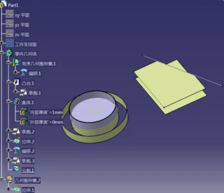Expand the 偏移.1 tree node
The width and height of the screenshot is (224, 193).
(15, 73)
